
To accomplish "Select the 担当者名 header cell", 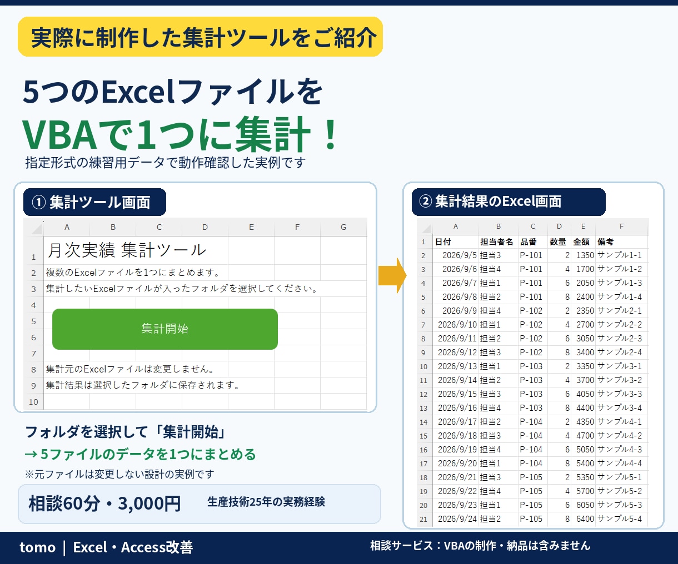I will coord(498,241).
